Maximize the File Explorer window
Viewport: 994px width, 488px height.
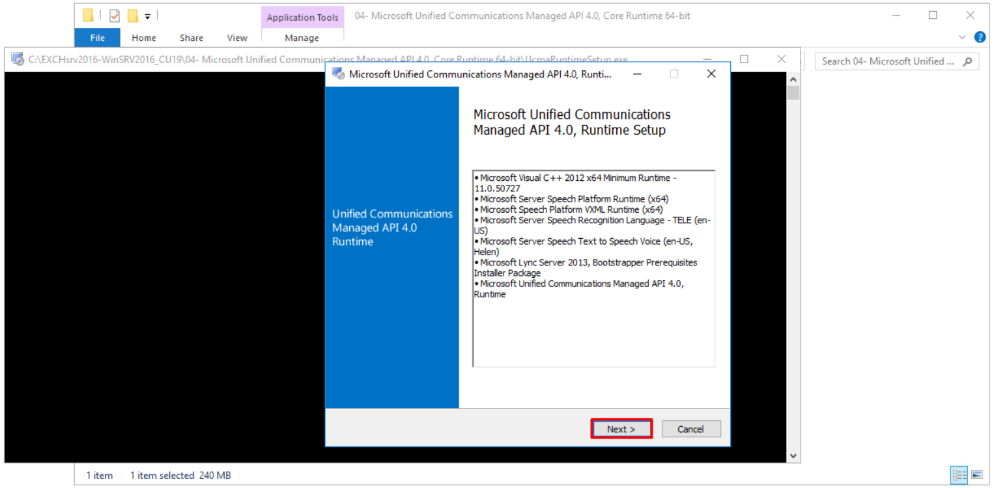[933, 15]
